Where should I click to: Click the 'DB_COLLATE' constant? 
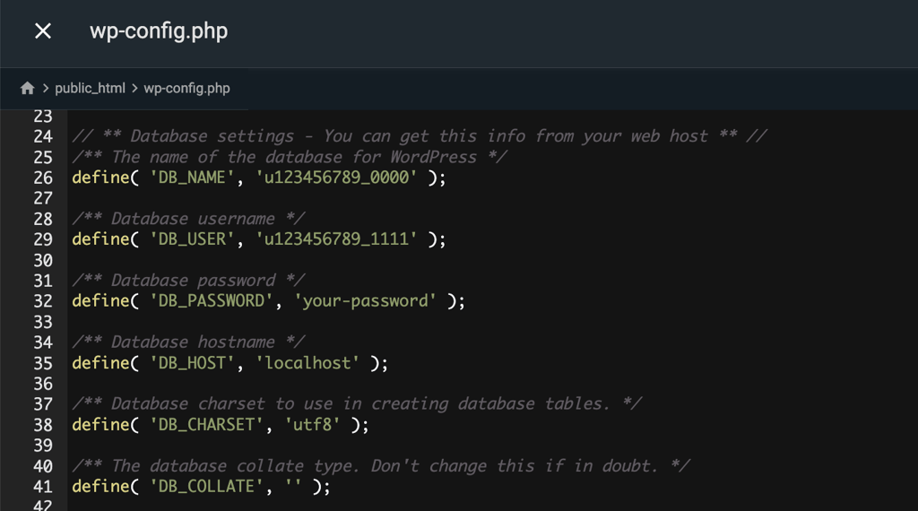[x=206, y=487]
